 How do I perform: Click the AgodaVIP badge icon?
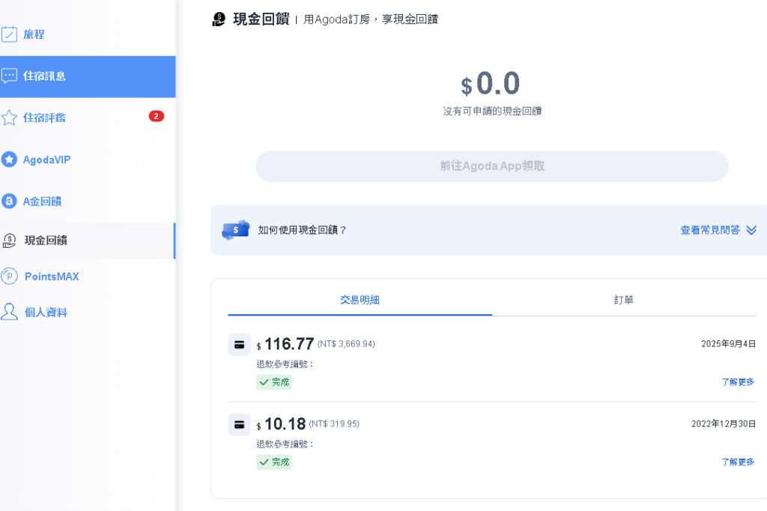[9, 159]
